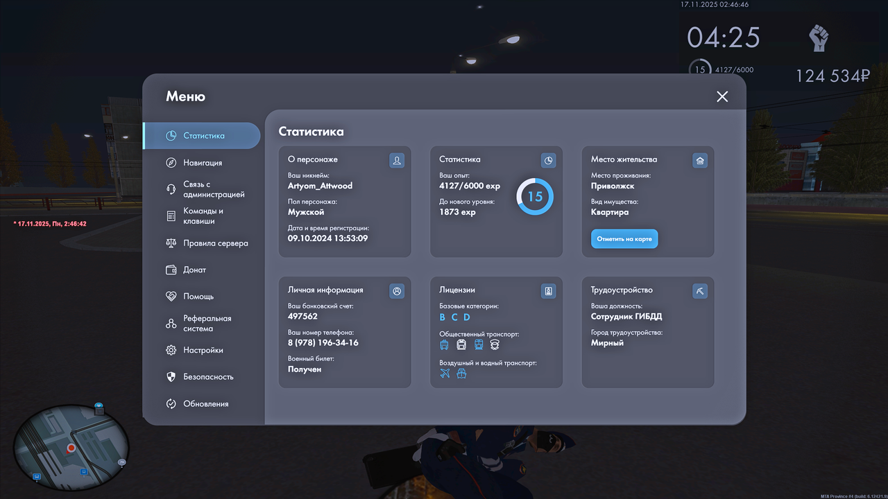This screenshot has width=888, height=499.
Task: Open the Статистика menu section
Action: point(202,136)
